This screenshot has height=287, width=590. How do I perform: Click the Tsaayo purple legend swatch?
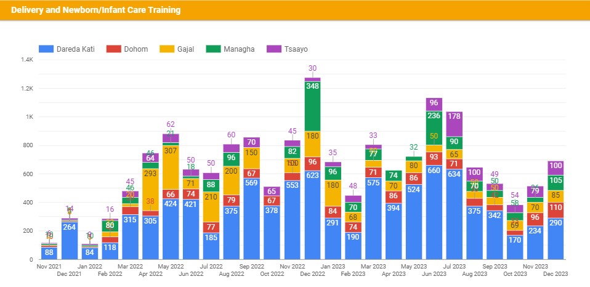tap(274, 49)
